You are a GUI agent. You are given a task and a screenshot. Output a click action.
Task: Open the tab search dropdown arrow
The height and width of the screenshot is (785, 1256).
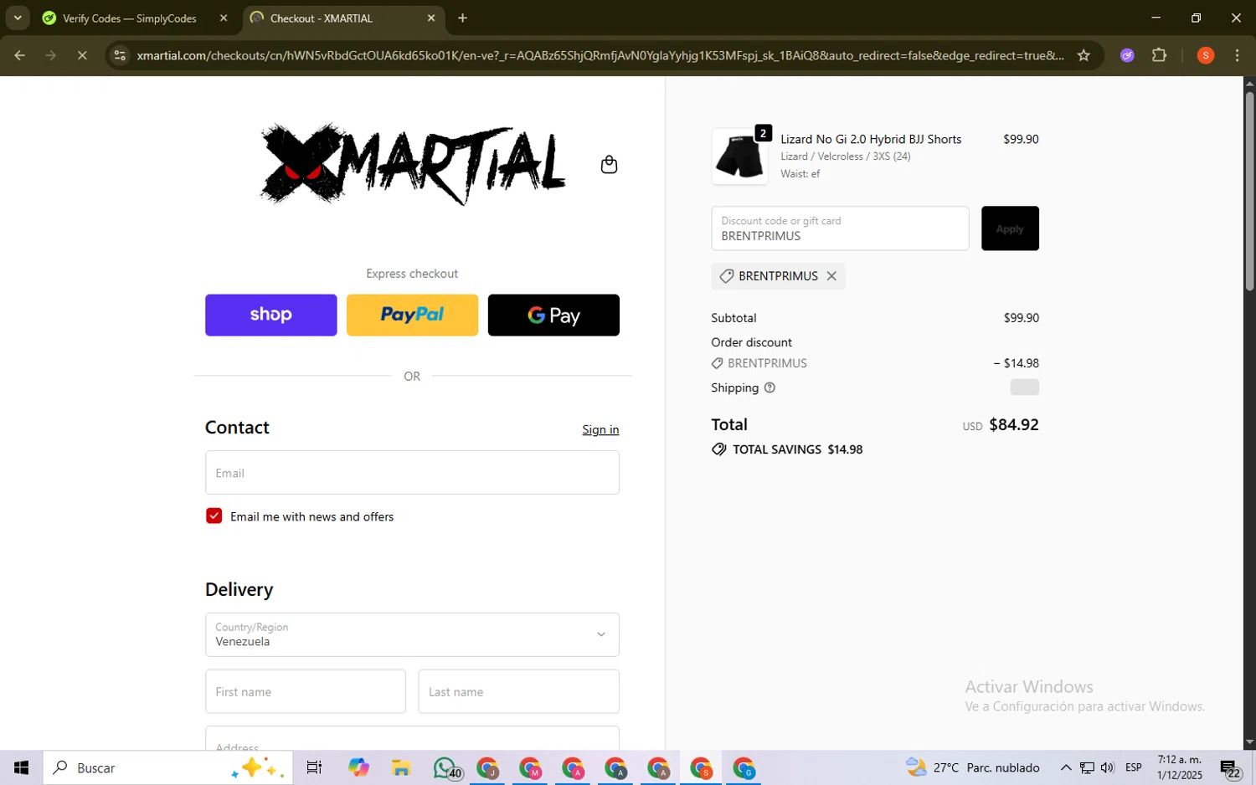[x=18, y=18]
